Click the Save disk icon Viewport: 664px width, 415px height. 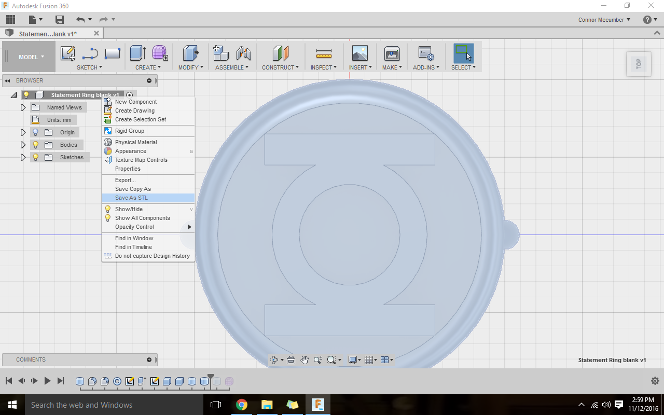tap(60, 20)
